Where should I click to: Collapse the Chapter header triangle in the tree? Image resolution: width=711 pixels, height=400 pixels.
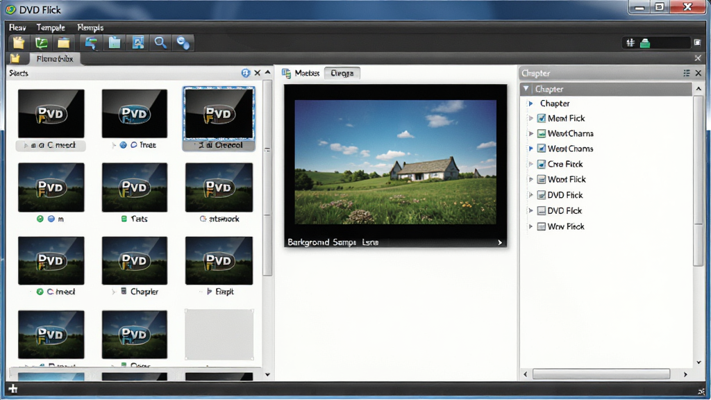click(526, 89)
